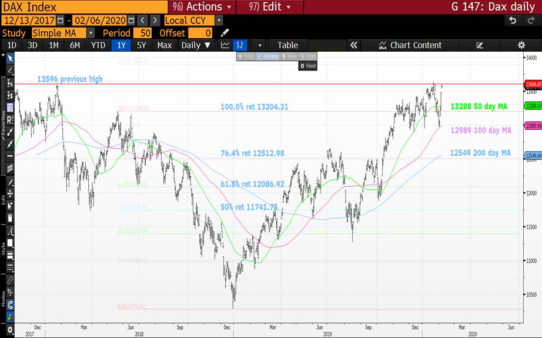542x338 pixels.
Task: Open the Actions menu
Action: tap(202, 6)
